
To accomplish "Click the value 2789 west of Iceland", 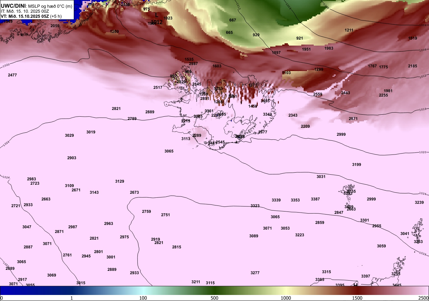I will tap(132, 119).
